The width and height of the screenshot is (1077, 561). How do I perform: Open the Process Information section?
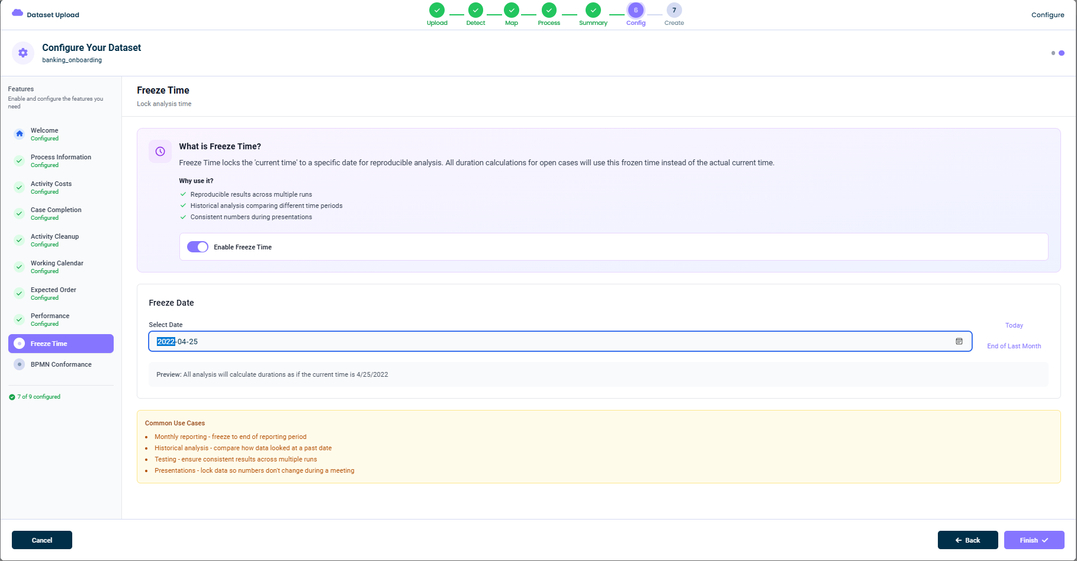coord(61,161)
